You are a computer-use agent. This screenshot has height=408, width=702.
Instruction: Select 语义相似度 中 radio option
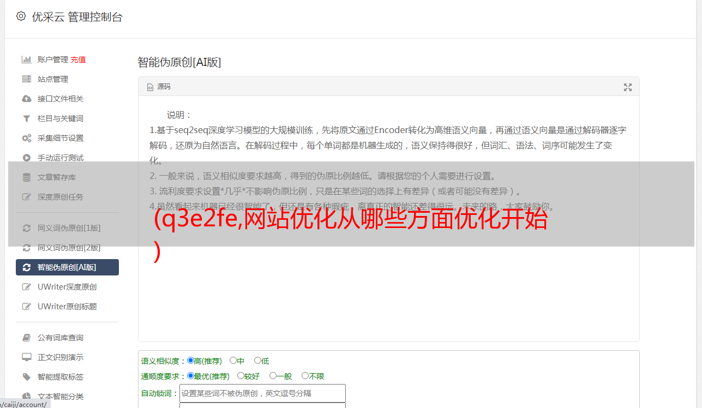click(x=233, y=361)
